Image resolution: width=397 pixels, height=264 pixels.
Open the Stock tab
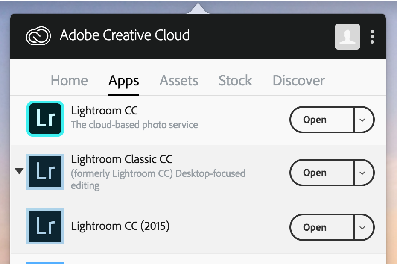click(235, 81)
